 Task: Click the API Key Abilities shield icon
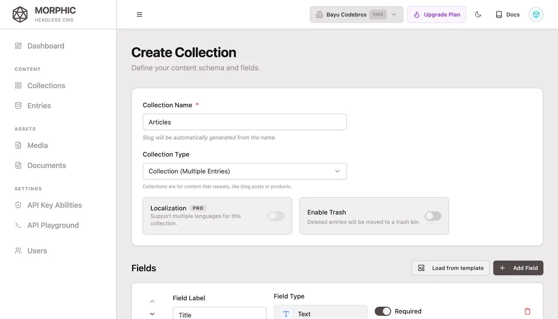(18, 205)
